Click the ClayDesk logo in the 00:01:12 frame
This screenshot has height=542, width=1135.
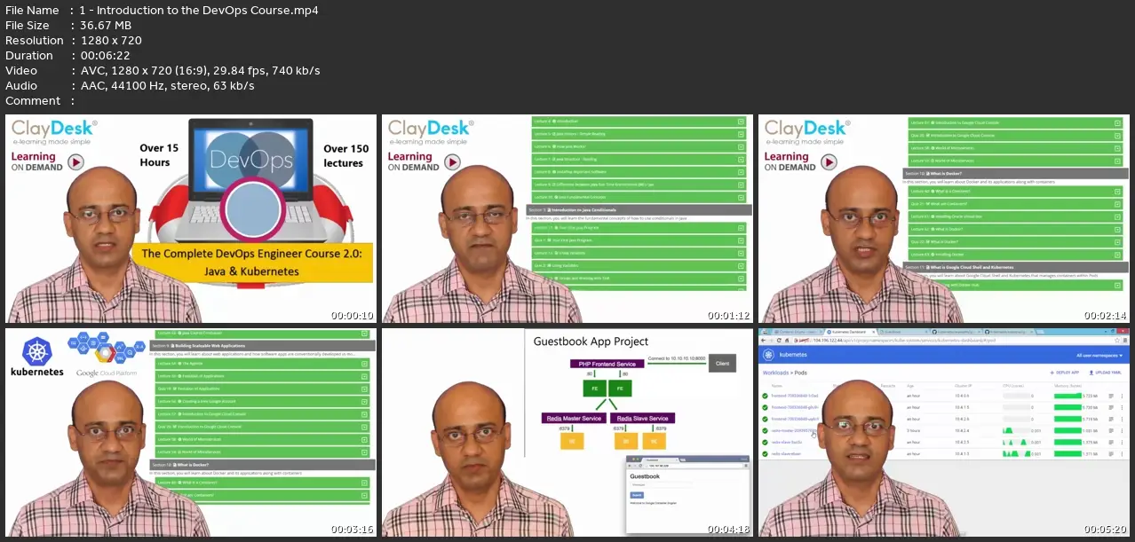click(430, 134)
